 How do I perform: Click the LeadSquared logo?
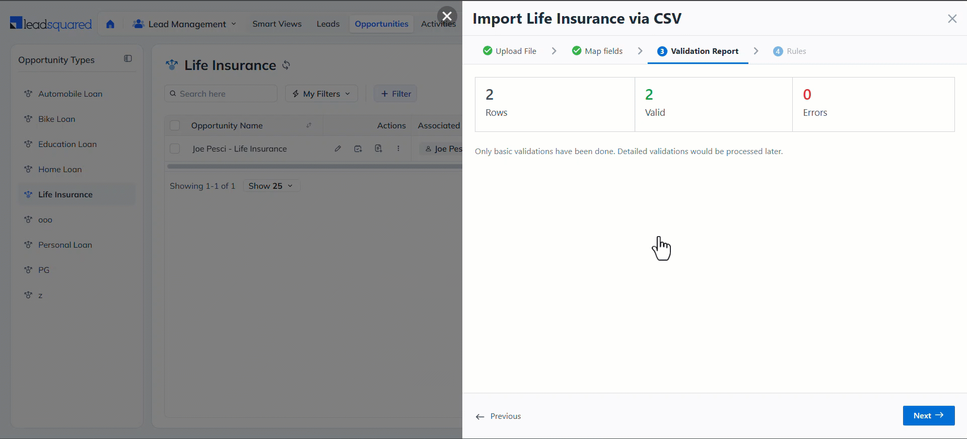coord(51,24)
